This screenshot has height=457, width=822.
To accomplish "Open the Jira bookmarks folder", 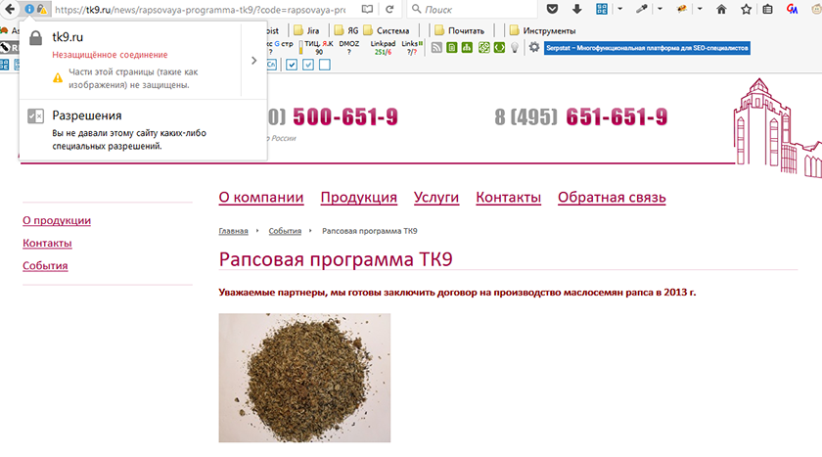I will pyautogui.click(x=306, y=30).
